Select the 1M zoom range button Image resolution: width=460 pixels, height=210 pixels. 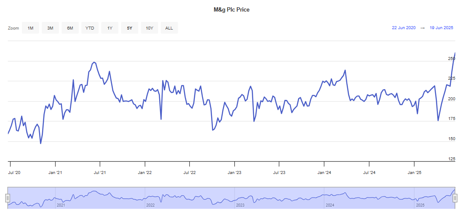click(x=30, y=28)
